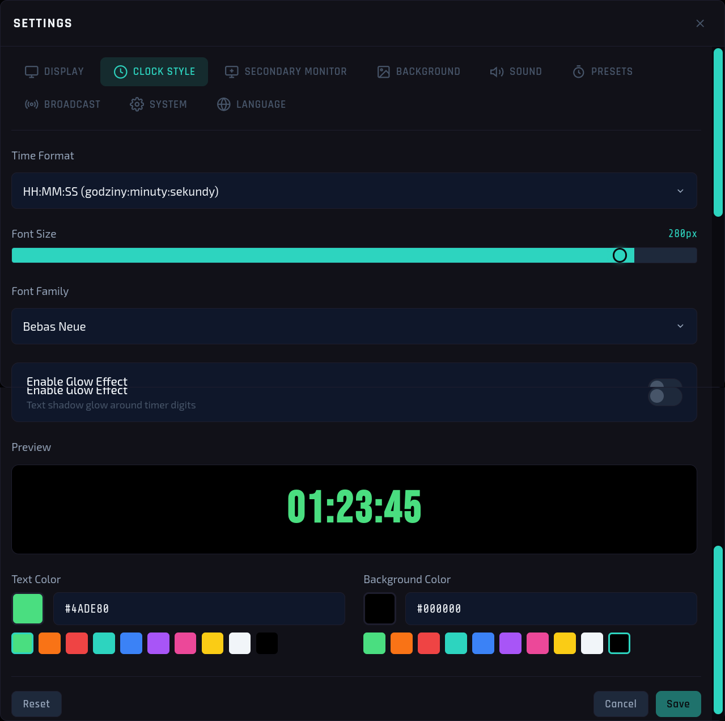
Task: Click the Background picture icon
Action: coord(384,72)
